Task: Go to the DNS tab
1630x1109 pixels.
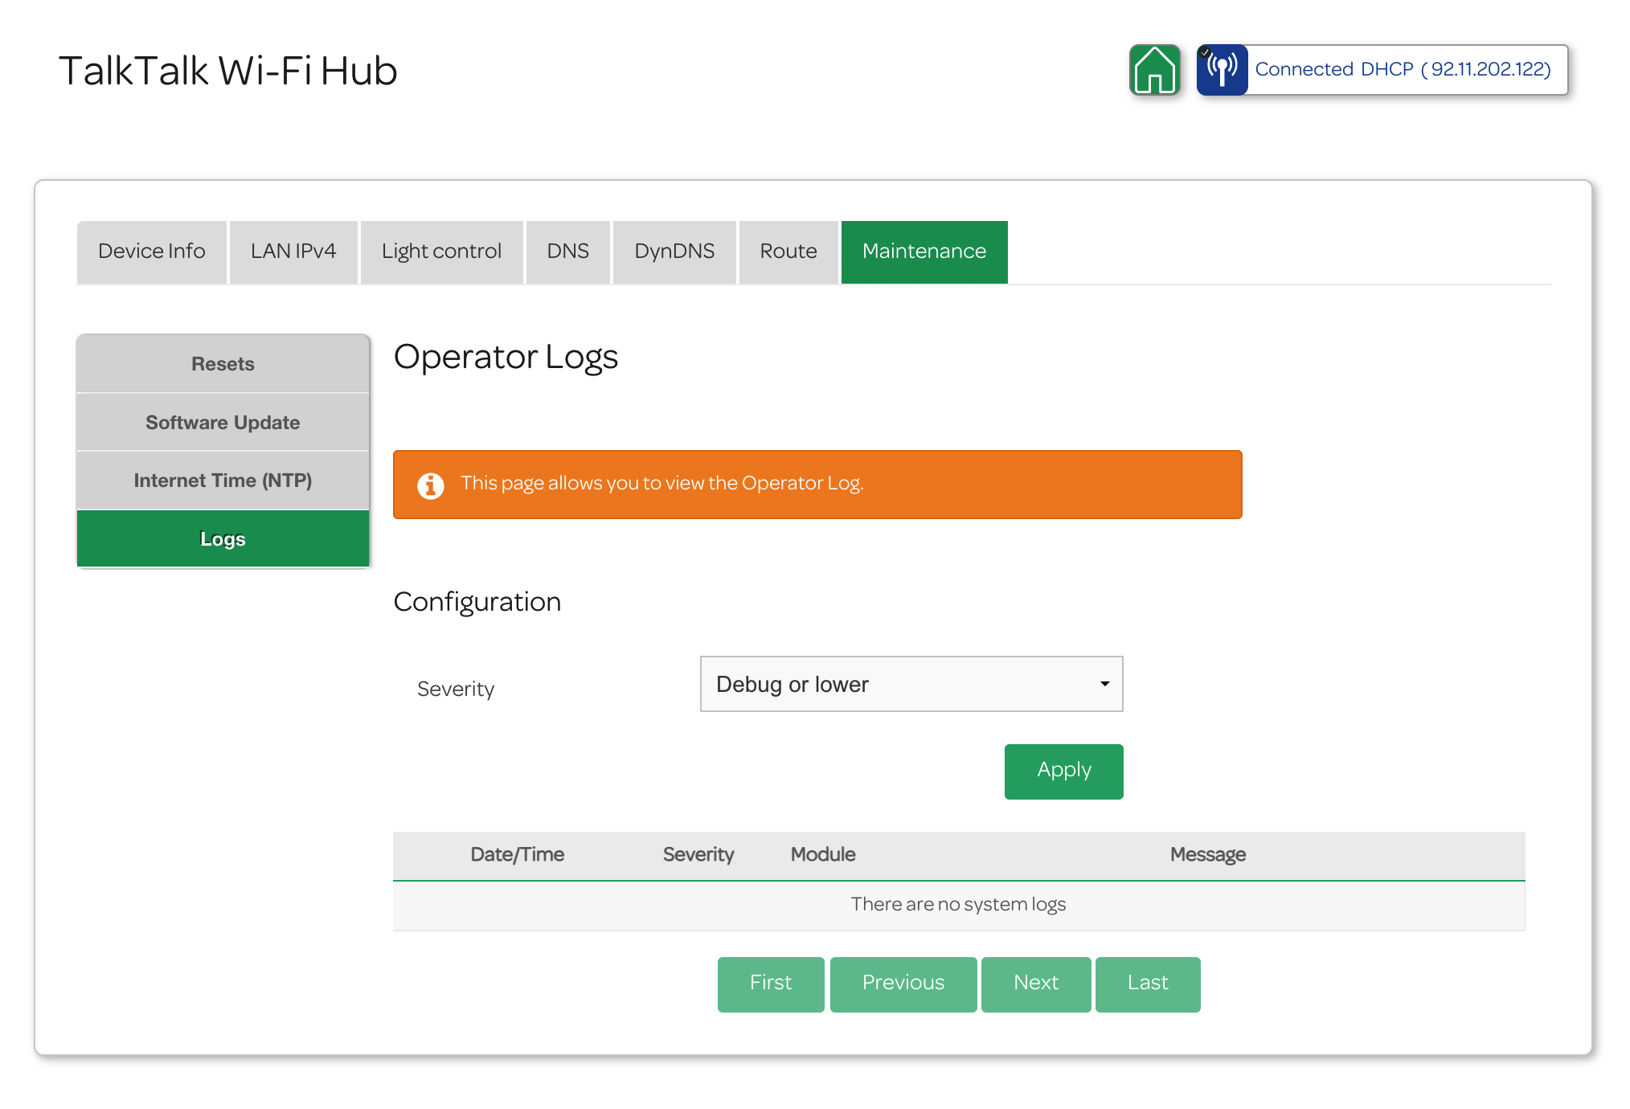Action: coord(567,252)
